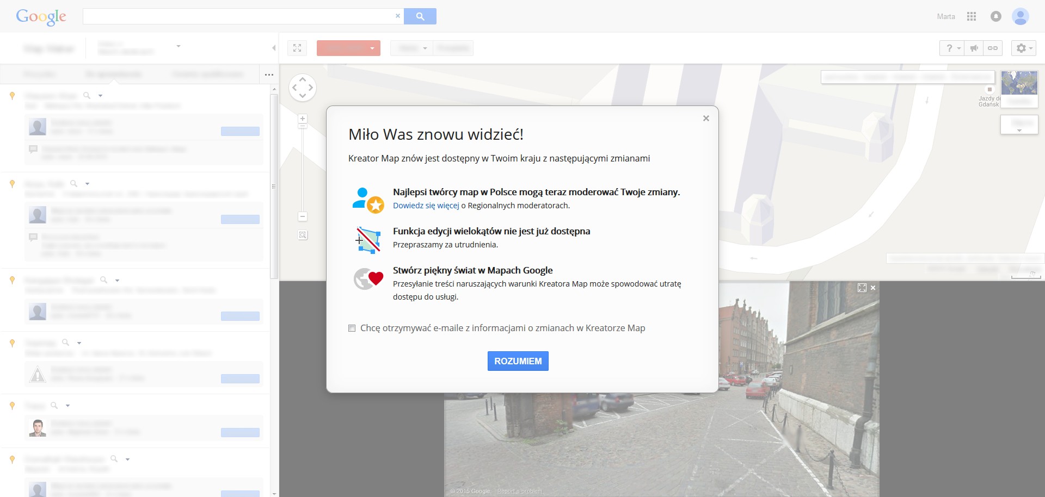
Task: Open the three-dot more tabs menu
Action: point(269,74)
